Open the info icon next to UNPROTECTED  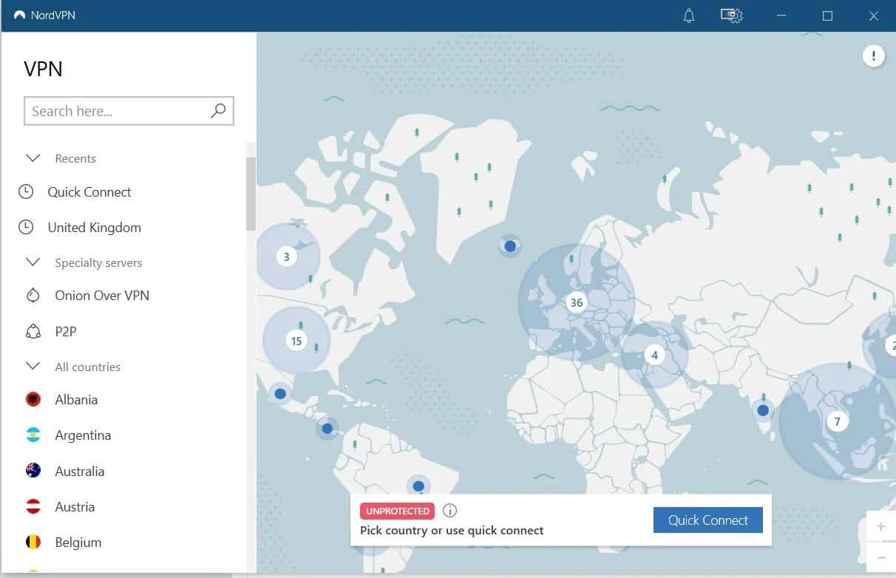[449, 511]
